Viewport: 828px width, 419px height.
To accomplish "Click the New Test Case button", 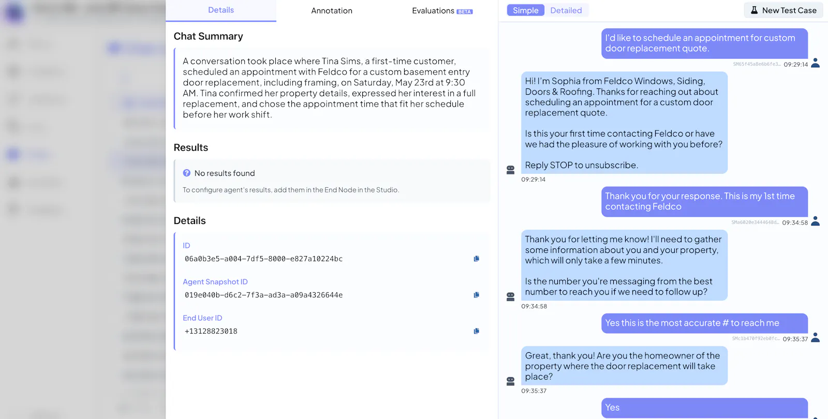I will [783, 10].
